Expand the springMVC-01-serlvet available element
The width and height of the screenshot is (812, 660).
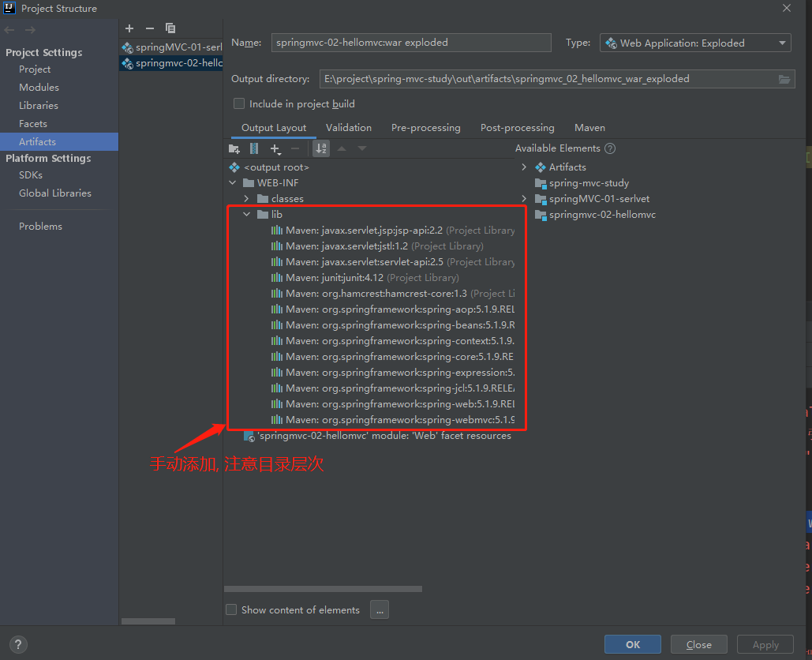[x=523, y=199]
